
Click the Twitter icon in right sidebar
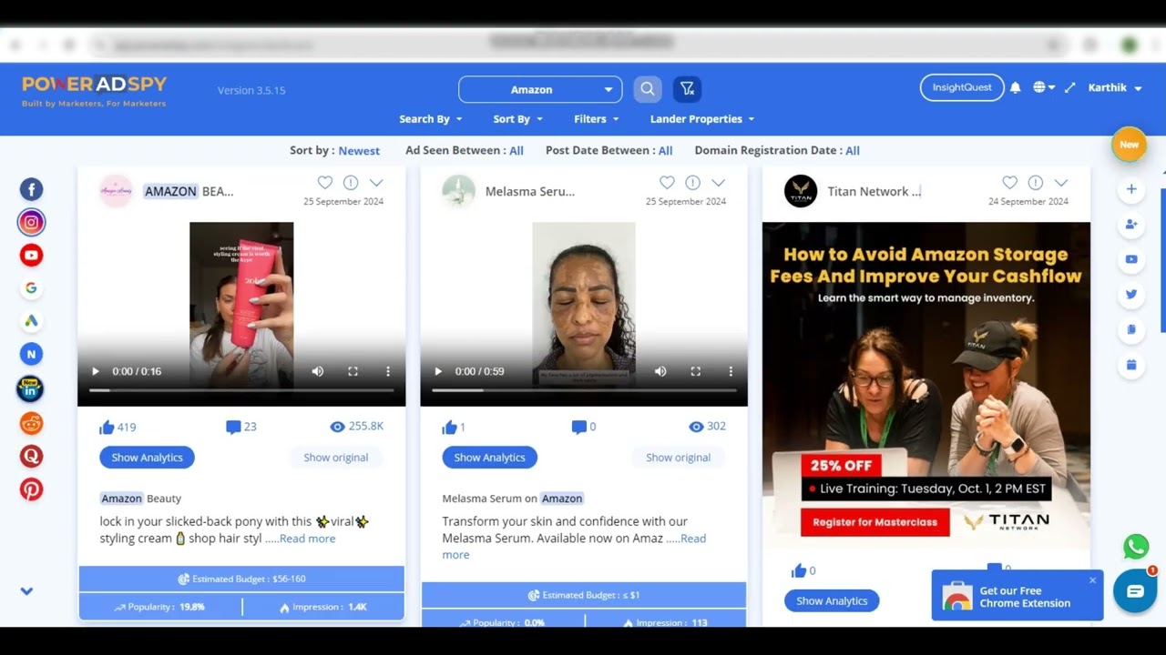1131,294
